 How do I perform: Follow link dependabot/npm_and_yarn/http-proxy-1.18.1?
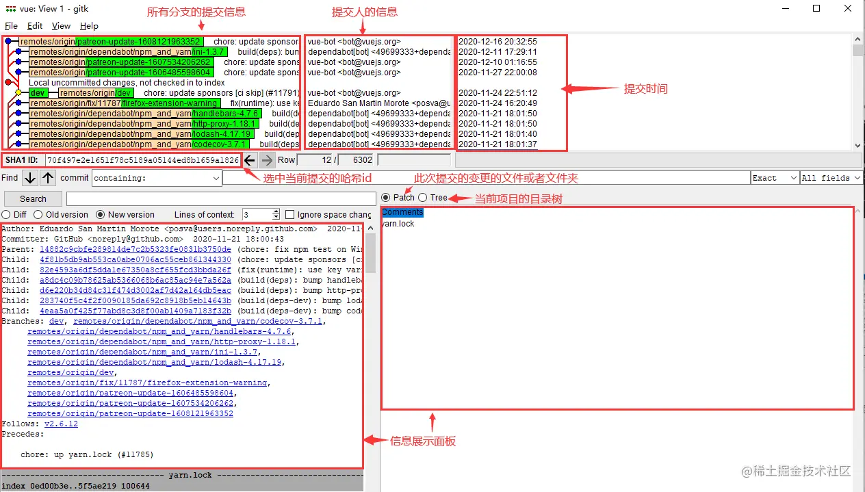(x=162, y=341)
